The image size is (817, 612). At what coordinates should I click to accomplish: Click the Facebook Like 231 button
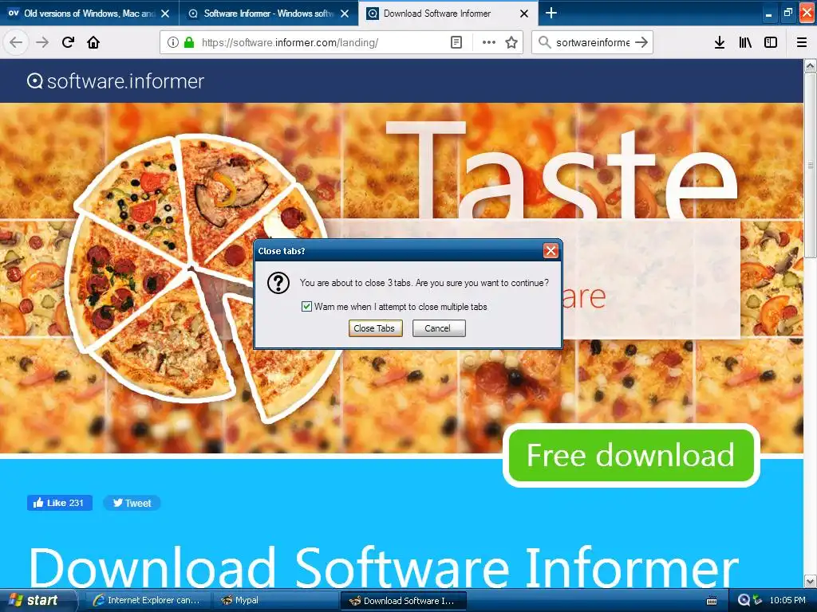[x=59, y=503]
